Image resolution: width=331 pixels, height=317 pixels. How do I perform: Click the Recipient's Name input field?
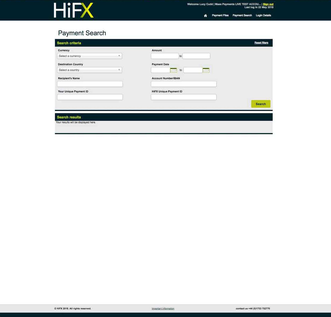[90, 84]
